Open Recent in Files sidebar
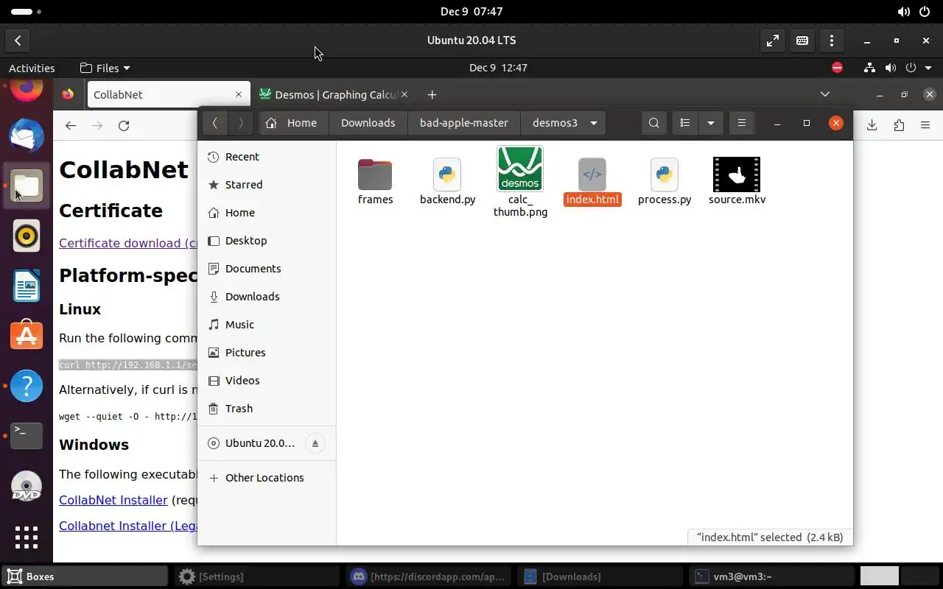The image size is (943, 589). (267, 157)
